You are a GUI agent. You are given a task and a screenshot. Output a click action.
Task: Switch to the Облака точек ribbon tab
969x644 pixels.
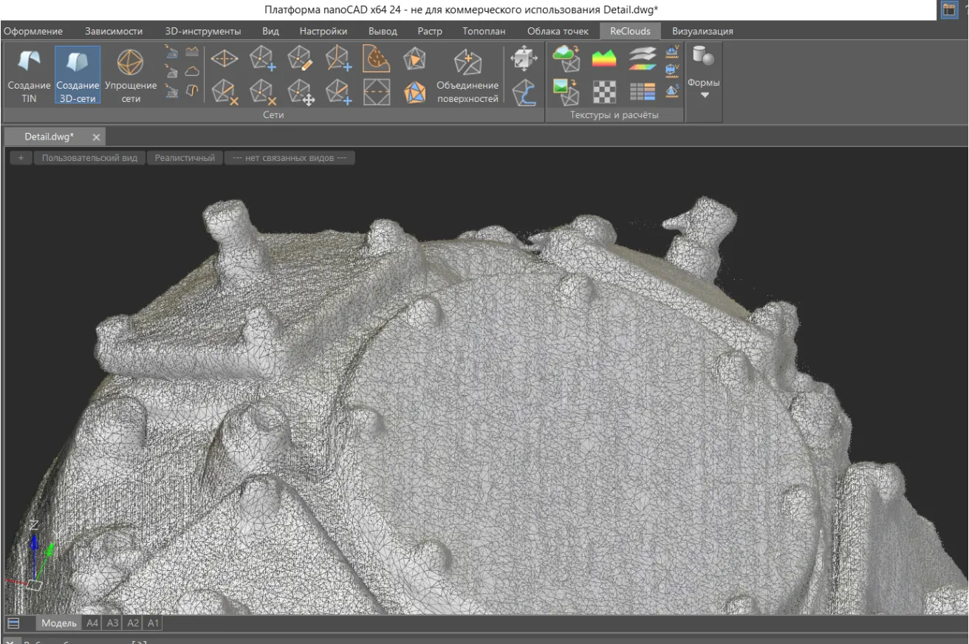click(558, 31)
